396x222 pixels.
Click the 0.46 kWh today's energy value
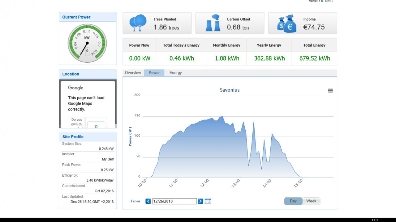182,58
